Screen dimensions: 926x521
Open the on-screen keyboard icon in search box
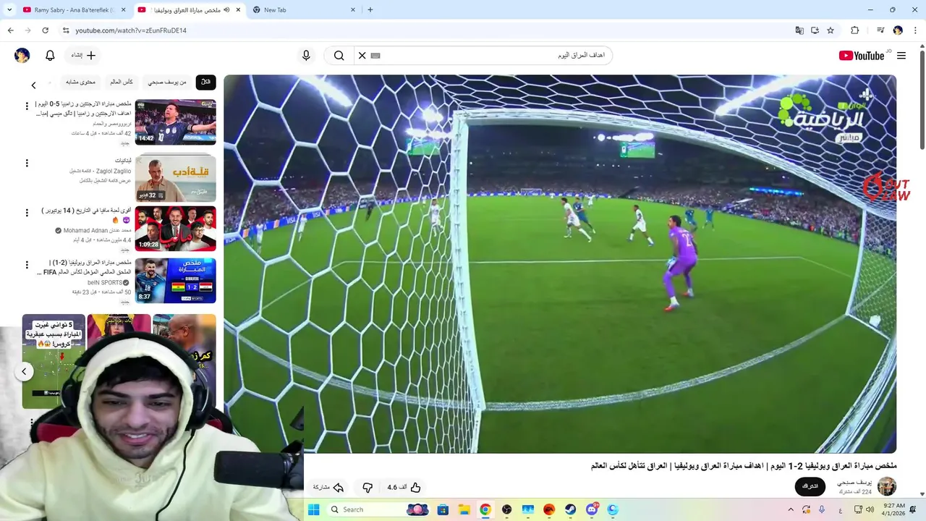(375, 56)
